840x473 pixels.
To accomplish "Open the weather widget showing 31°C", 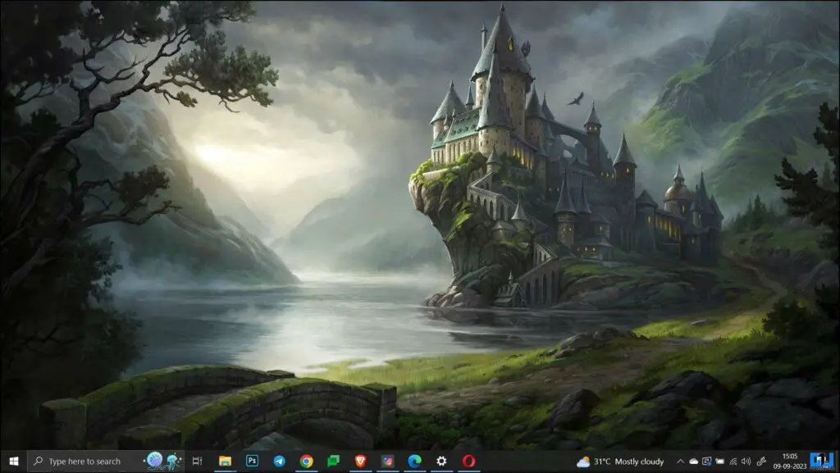I will 620,462.
